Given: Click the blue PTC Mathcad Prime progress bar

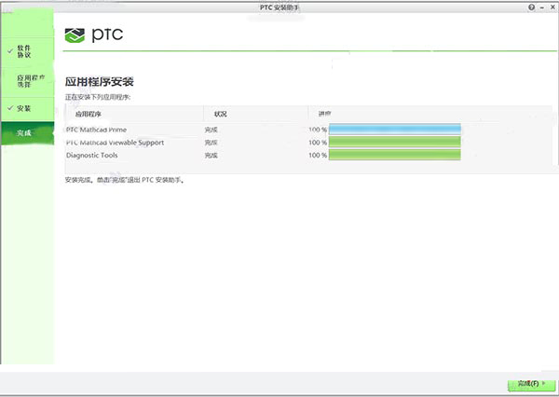Looking at the screenshot, I should (x=395, y=130).
